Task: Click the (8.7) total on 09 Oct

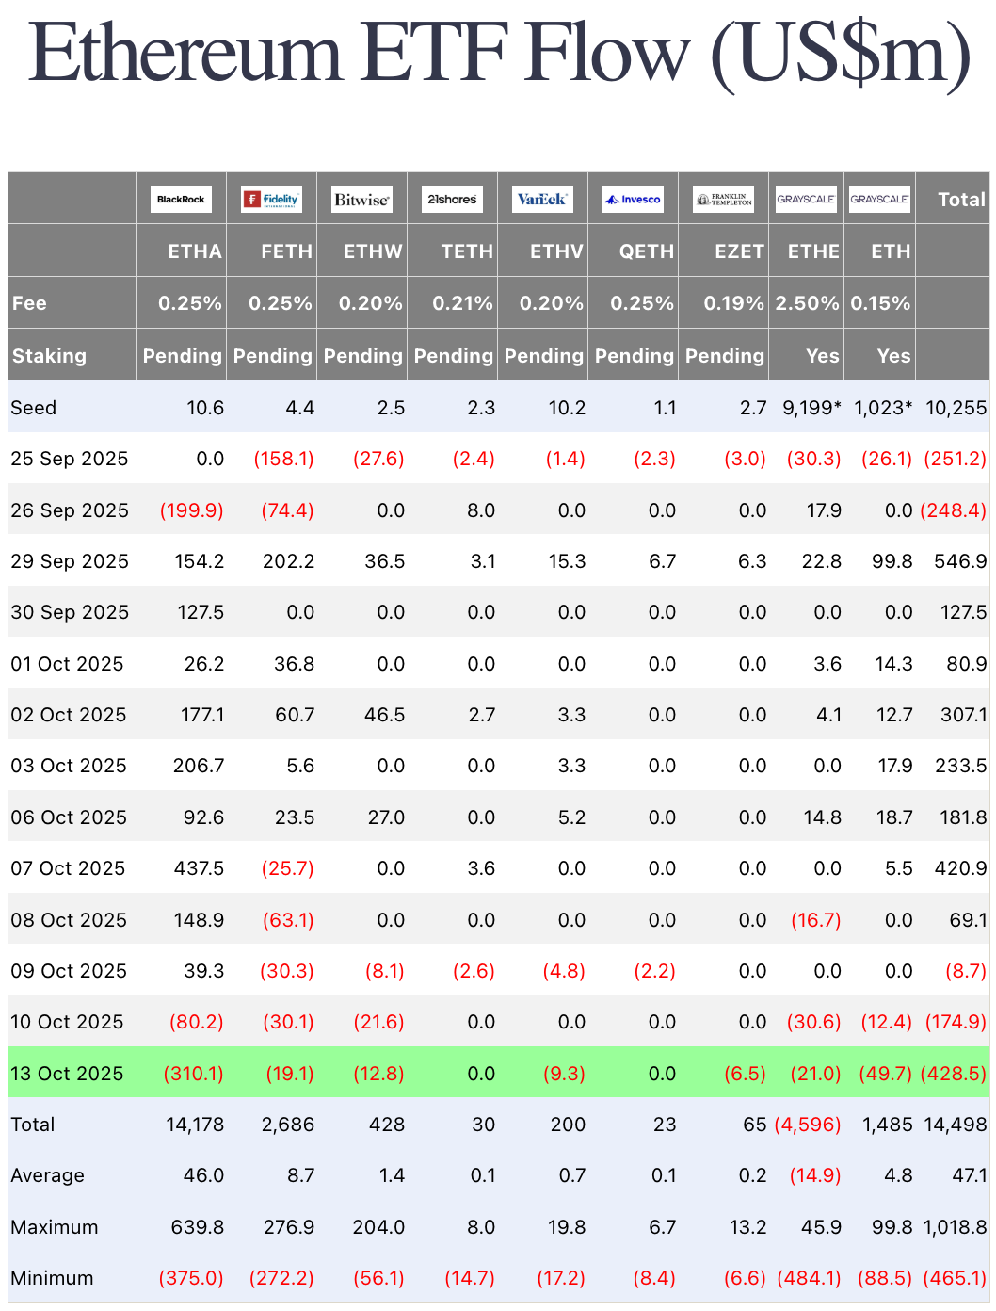Action: pyautogui.click(x=966, y=971)
